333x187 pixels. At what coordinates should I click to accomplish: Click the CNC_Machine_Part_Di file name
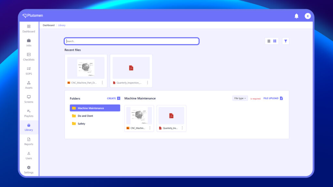pyautogui.click(x=84, y=83)
